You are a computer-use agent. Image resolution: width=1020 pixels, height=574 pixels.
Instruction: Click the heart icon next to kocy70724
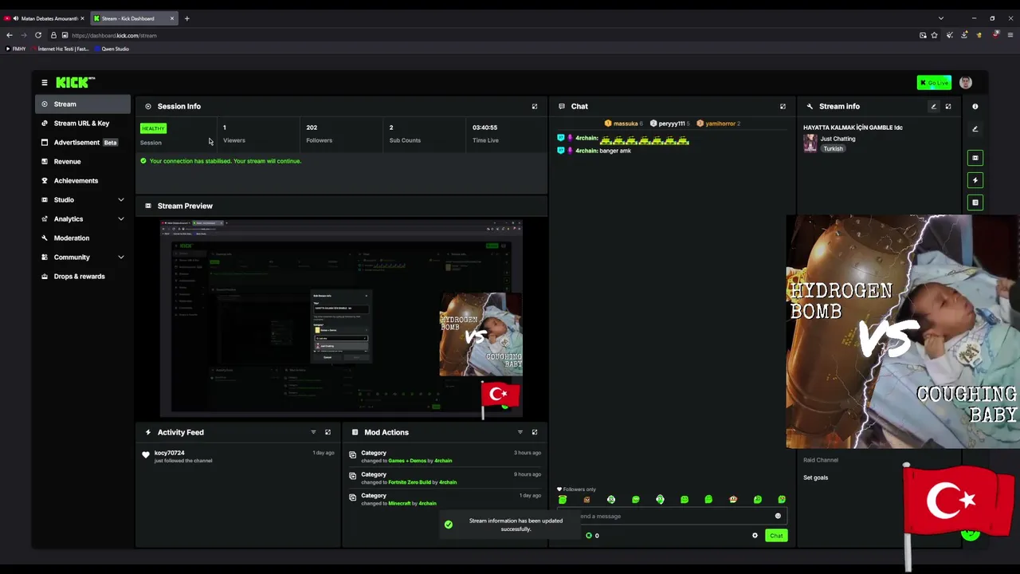pos(146,454)
